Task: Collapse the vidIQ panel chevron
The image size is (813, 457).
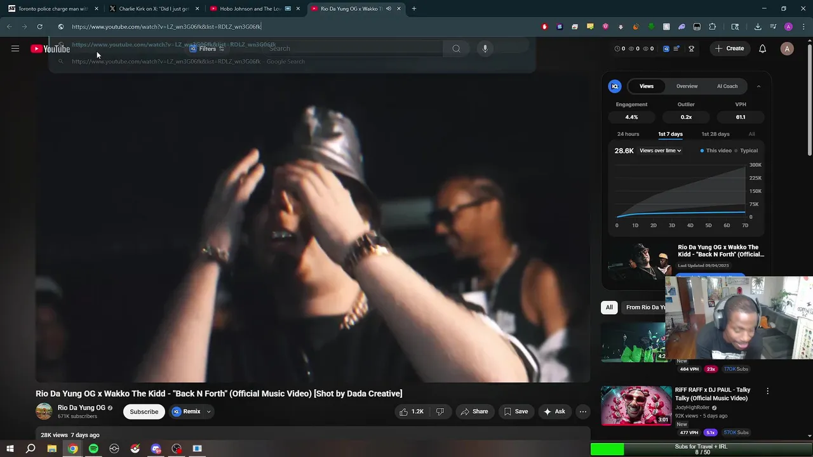Action: click(758, 86)
